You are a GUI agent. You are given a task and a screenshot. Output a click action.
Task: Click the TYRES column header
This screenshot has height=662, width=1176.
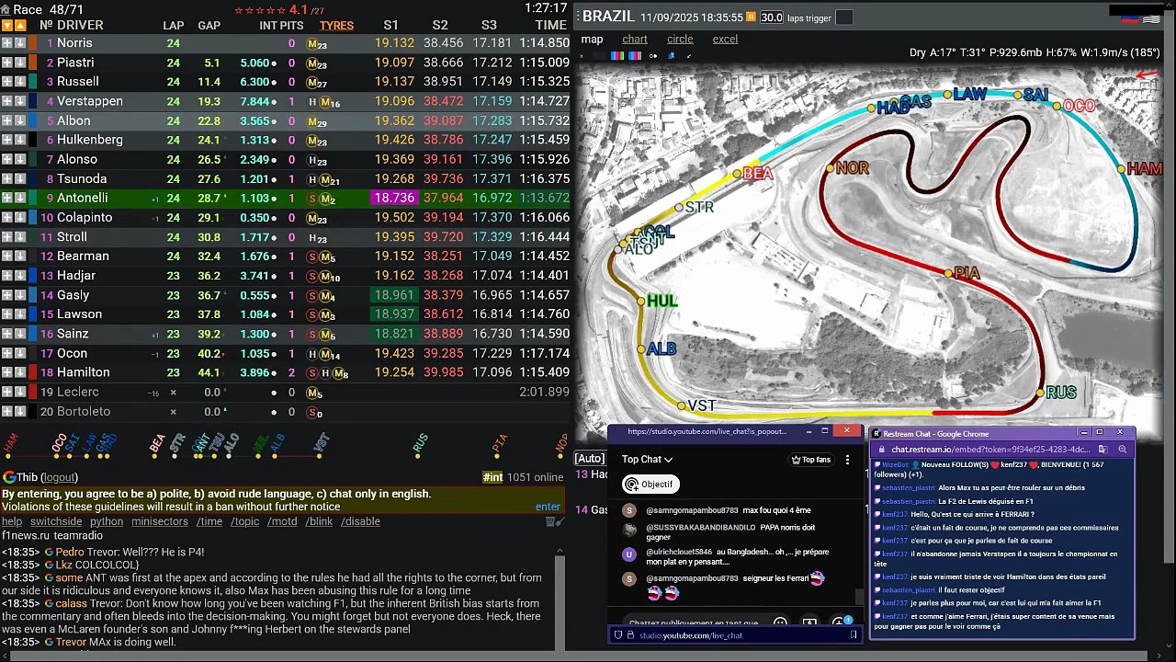click(336, 26)
